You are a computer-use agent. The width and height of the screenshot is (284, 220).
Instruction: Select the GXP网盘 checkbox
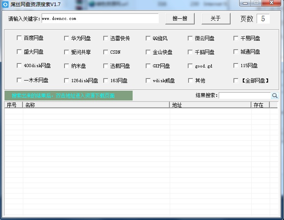(148, 66)
